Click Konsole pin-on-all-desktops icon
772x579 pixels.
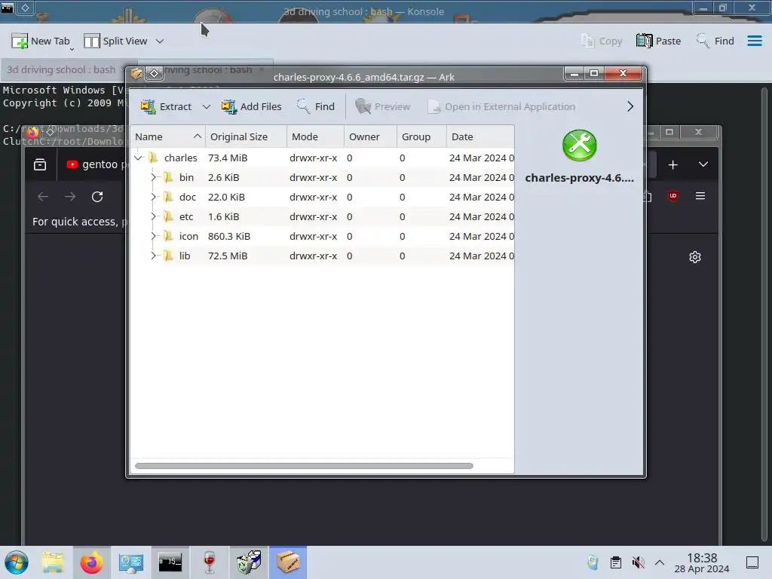pos(25,8)
